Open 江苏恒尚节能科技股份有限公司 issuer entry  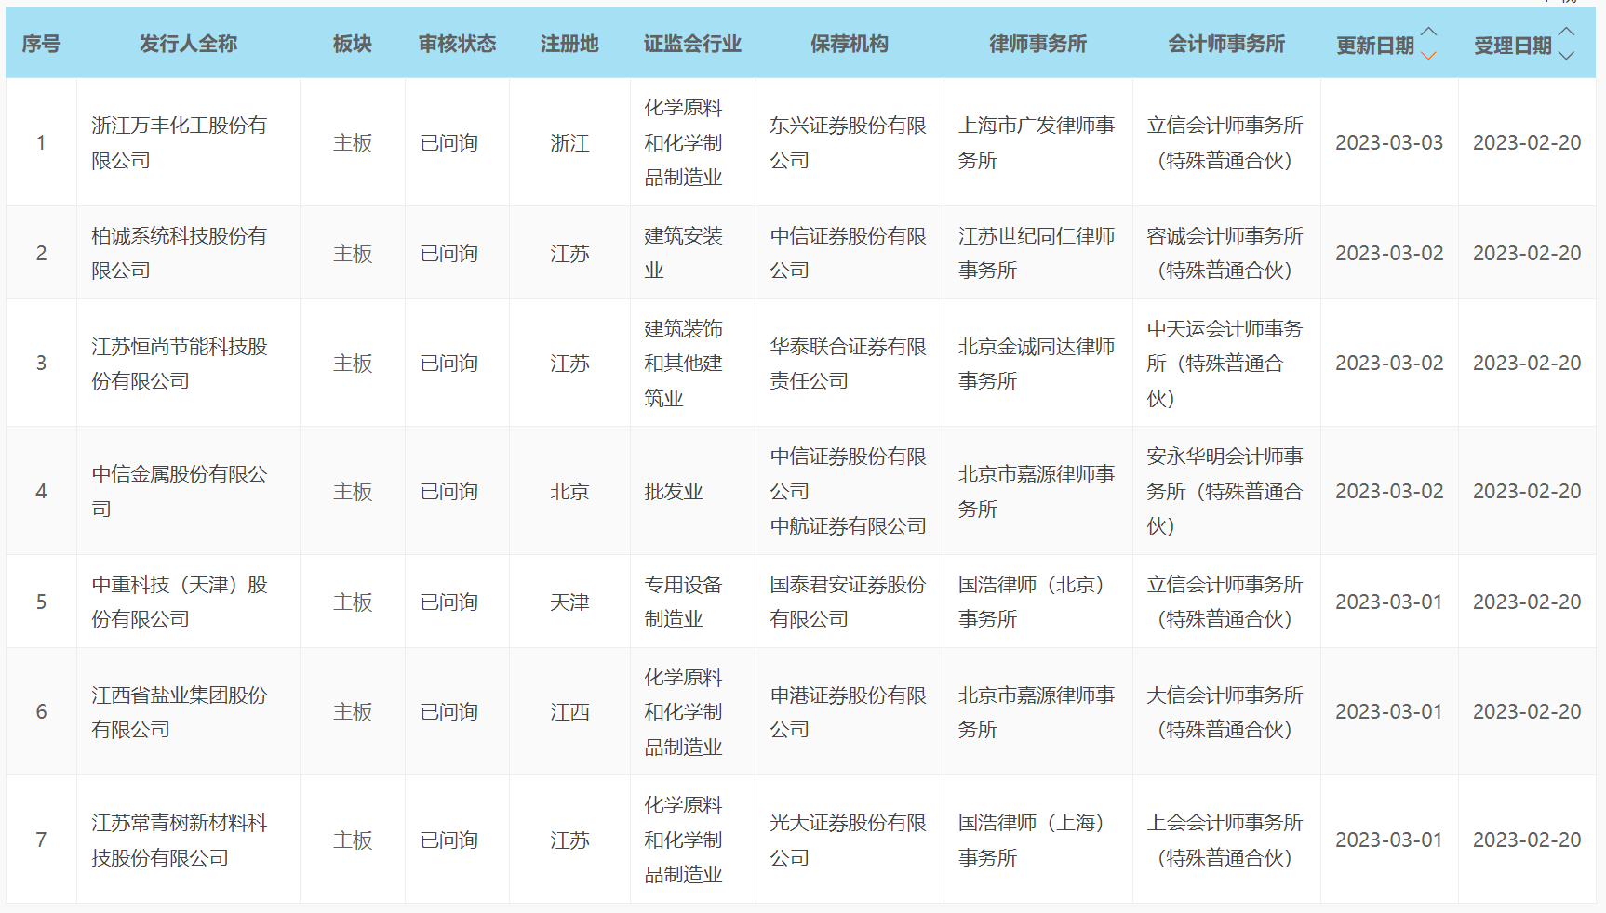179,364
